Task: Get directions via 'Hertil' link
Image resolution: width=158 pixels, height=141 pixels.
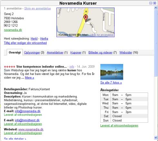Action: coord(34,39)
